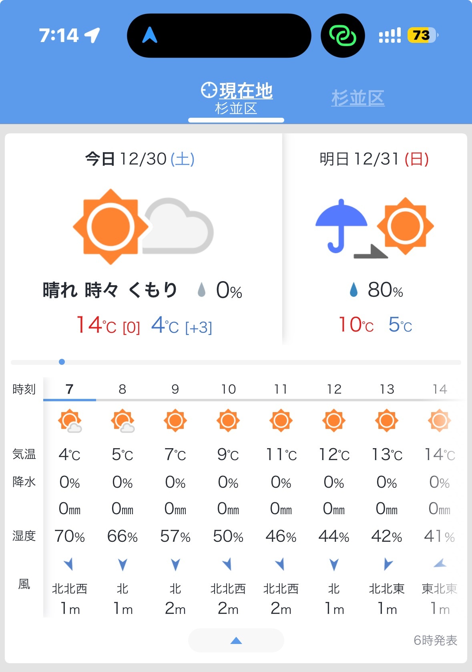
Task: Tap the gray raindrop icon beside 0%
Action: [202, 290]
